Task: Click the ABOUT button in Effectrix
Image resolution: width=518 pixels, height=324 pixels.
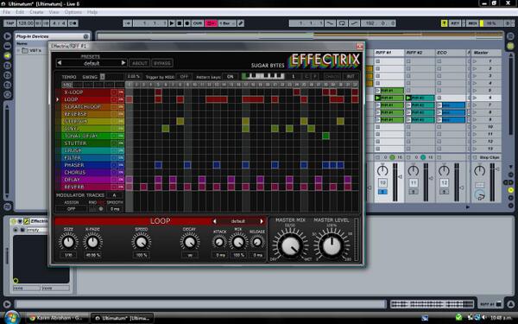Action: coord(139,63)
